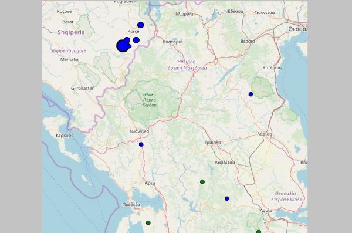This screenshot has height=233, width=352.
Task: Click the Berat city label
Action: click(68, 22)
